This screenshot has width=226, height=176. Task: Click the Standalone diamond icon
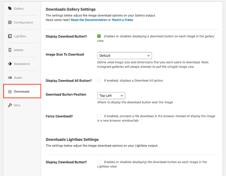(10, 64)
